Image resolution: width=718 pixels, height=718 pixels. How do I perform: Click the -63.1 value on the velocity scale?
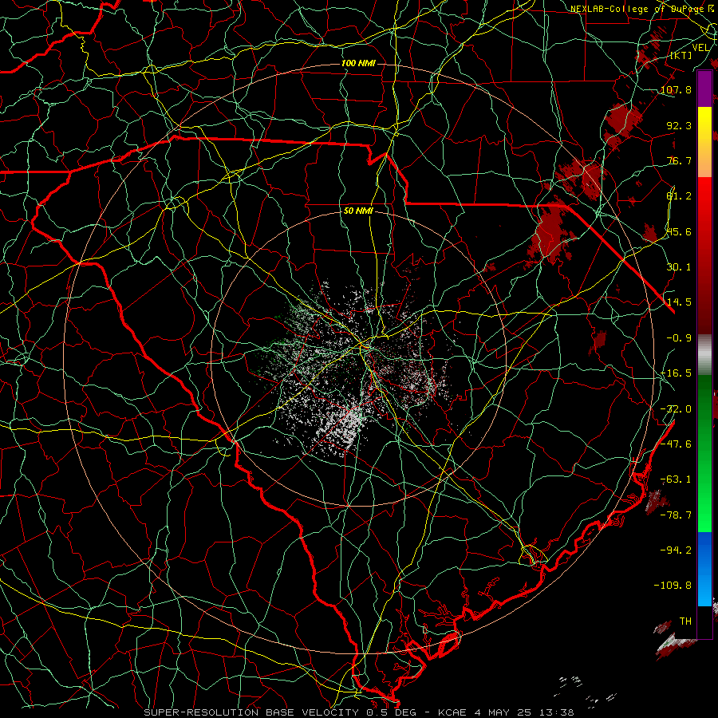(x=676, y=479)
